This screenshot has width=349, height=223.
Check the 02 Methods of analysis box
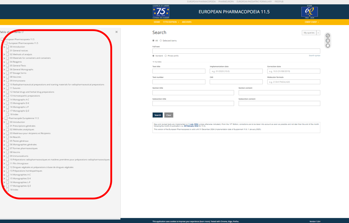pos(7,54)
